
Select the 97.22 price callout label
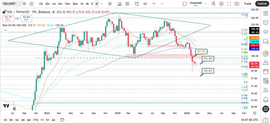coord(201,51)
